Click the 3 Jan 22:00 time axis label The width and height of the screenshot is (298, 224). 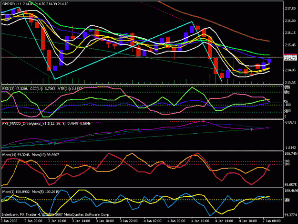(x=129, y=221)
